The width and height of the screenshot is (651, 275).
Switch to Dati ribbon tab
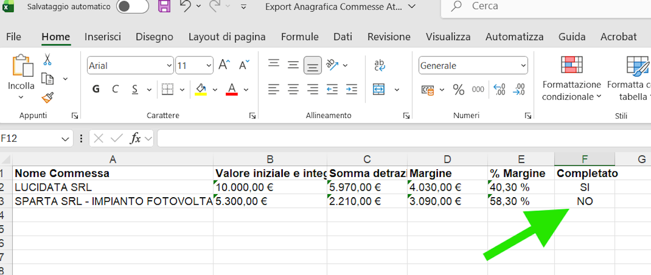coord(343,37)
